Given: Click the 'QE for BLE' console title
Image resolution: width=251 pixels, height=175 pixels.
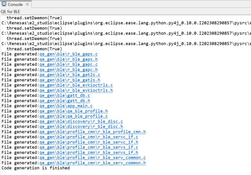Looking at the screenshot, I should point(10,12).
